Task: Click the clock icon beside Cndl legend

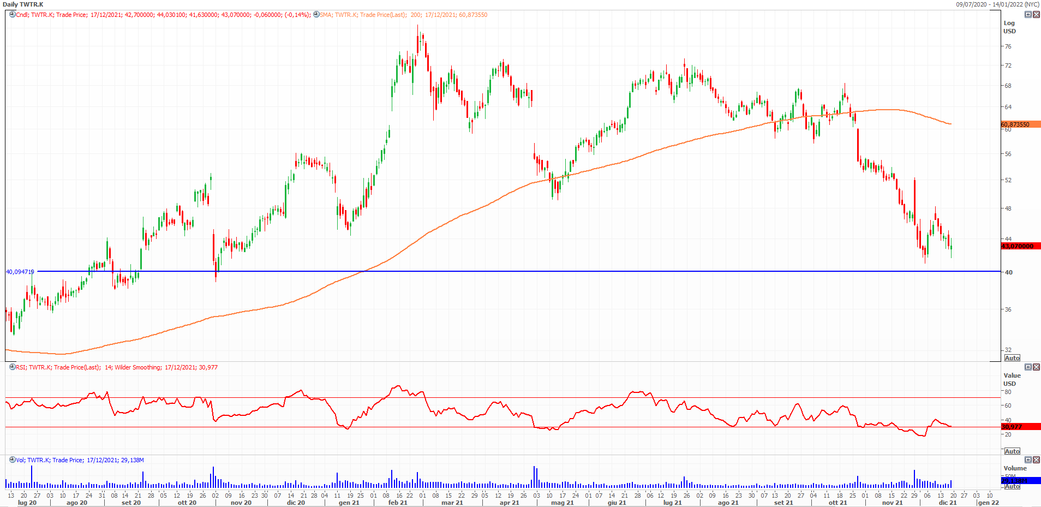Action: 12,15
